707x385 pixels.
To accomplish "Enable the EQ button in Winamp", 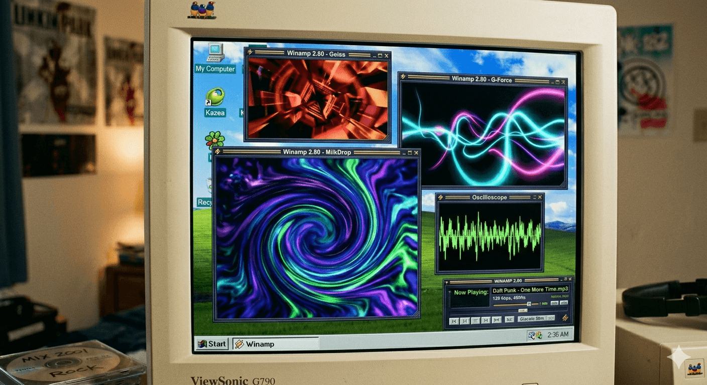I will point(554,303).
